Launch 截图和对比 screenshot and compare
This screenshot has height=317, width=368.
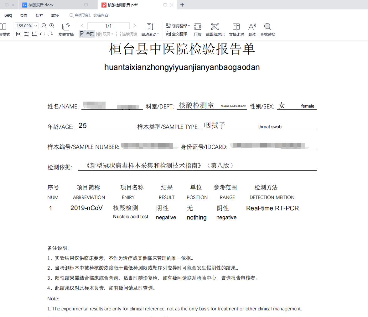215,29
